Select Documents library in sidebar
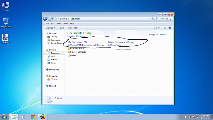The width and height of the screenshot is (213, 120). [x=54, y=53]
